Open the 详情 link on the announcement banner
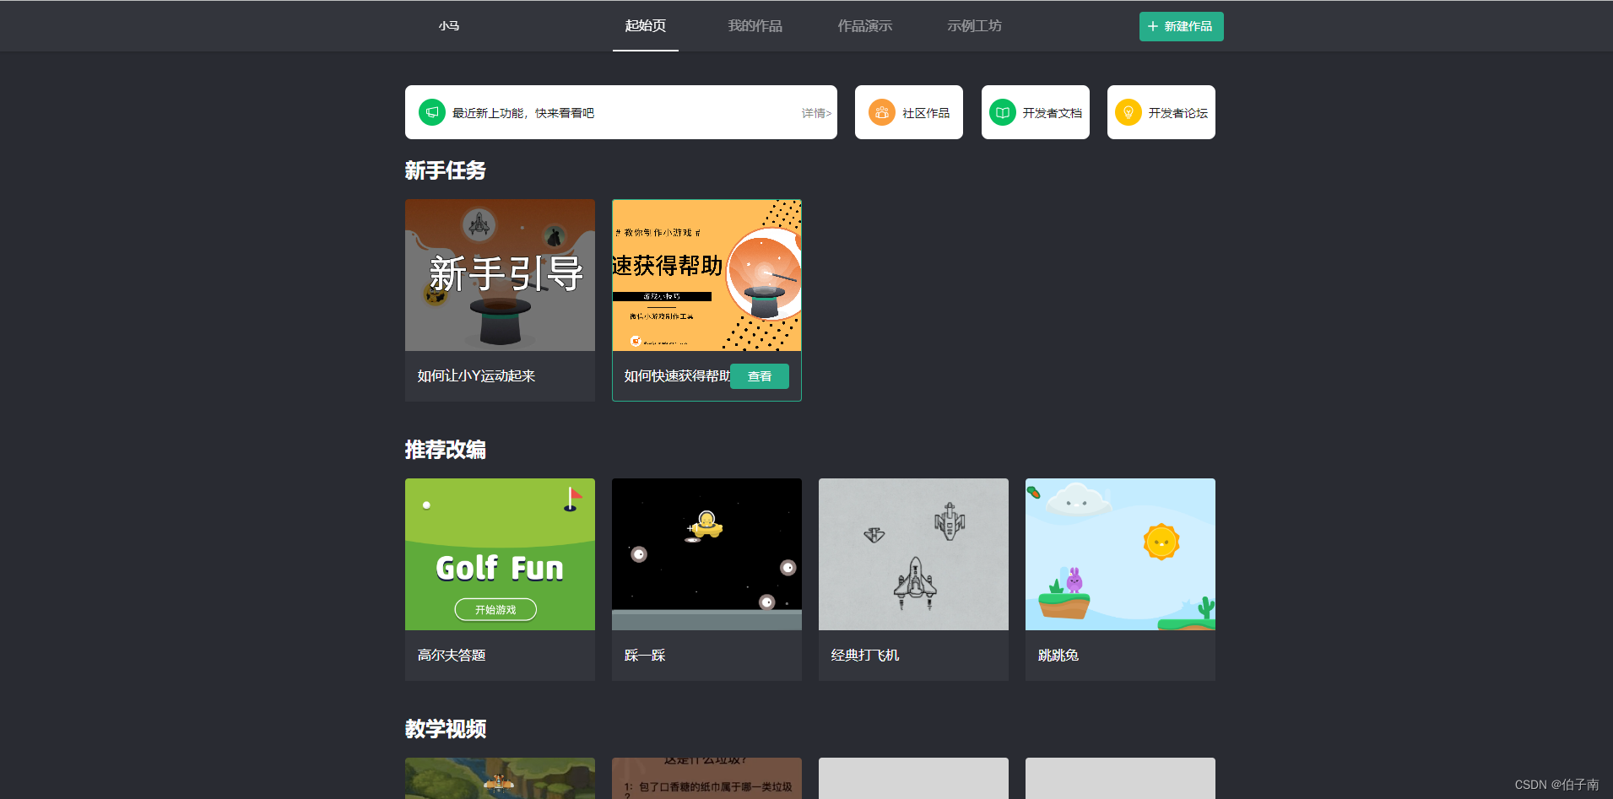 [815, 112]
